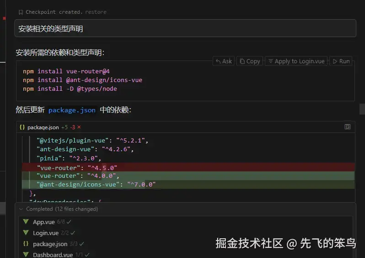The width and height of the screenshot is (365, 258).
Task: Click the "ant-design-vue": "^4.2.6" line
Action: pyautogui.click(x=85, y=149)
